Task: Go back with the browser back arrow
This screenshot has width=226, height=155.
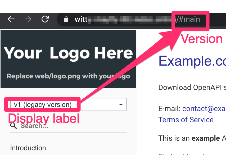Action: coord(11,19)
